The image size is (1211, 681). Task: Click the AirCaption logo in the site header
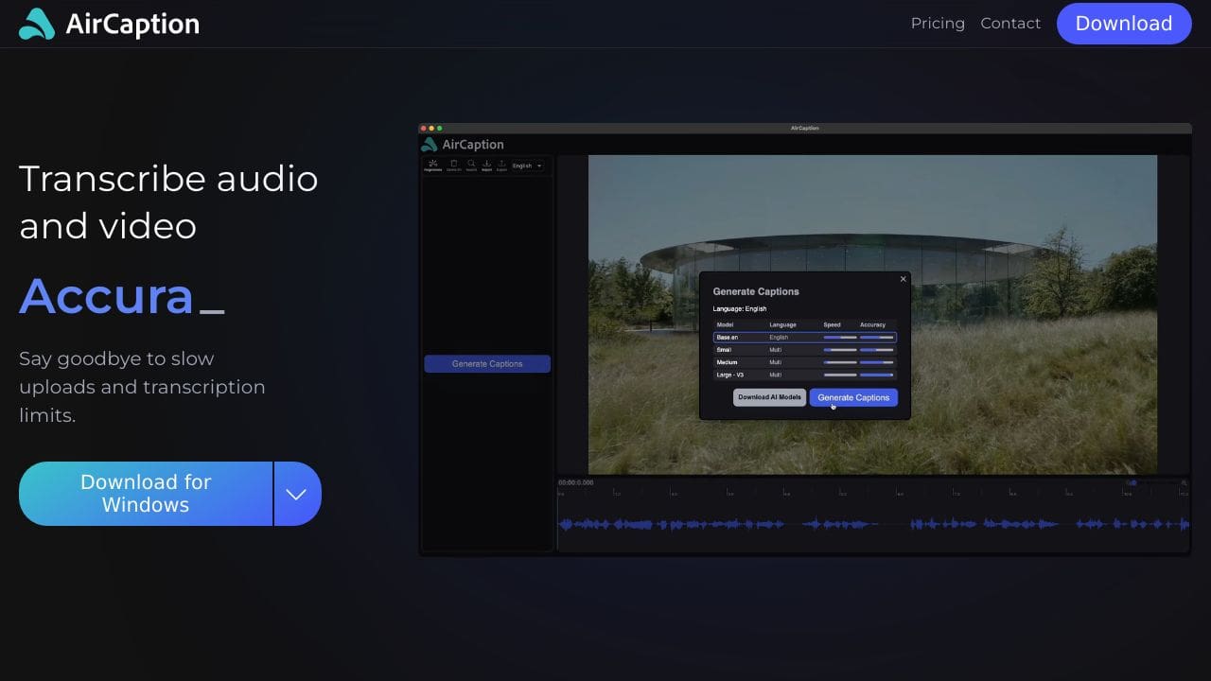tap(109, 24)
